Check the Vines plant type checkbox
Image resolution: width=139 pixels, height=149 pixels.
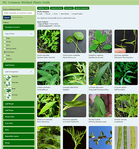click(5, 55)
